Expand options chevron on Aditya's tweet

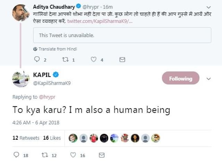208,7
